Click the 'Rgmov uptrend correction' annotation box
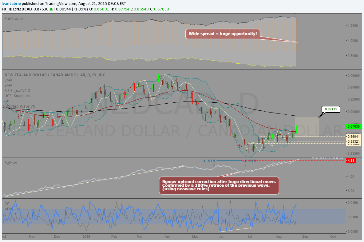Image resolution: width=364 pixels, height=242 pixels. pos(219,185)
